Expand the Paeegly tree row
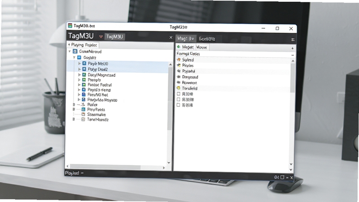This screenshot has width=359, height=202. 79,80
